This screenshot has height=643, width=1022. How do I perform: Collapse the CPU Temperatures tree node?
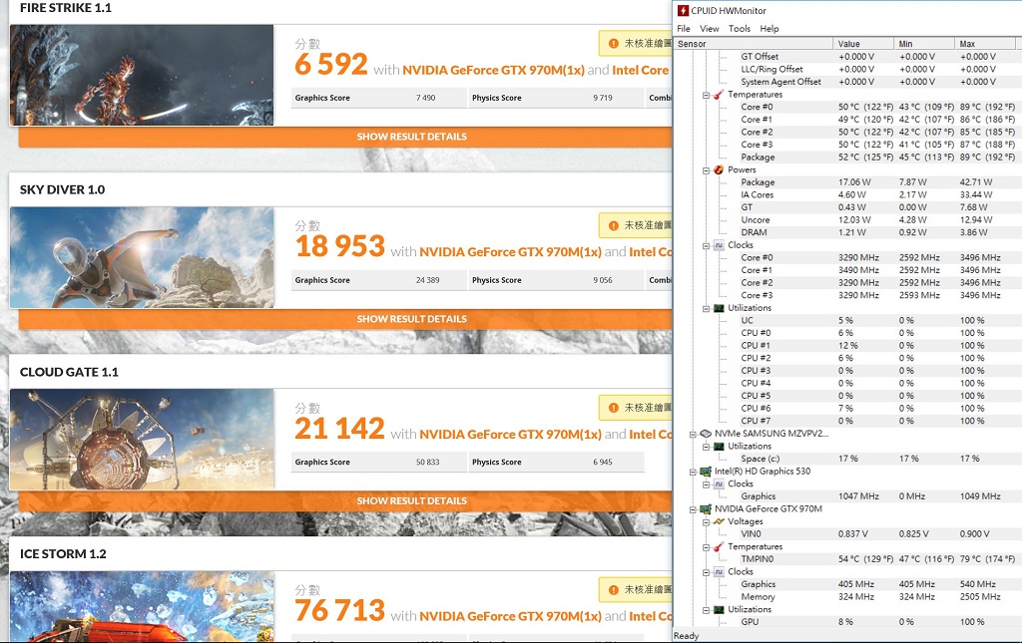[706, 95]
